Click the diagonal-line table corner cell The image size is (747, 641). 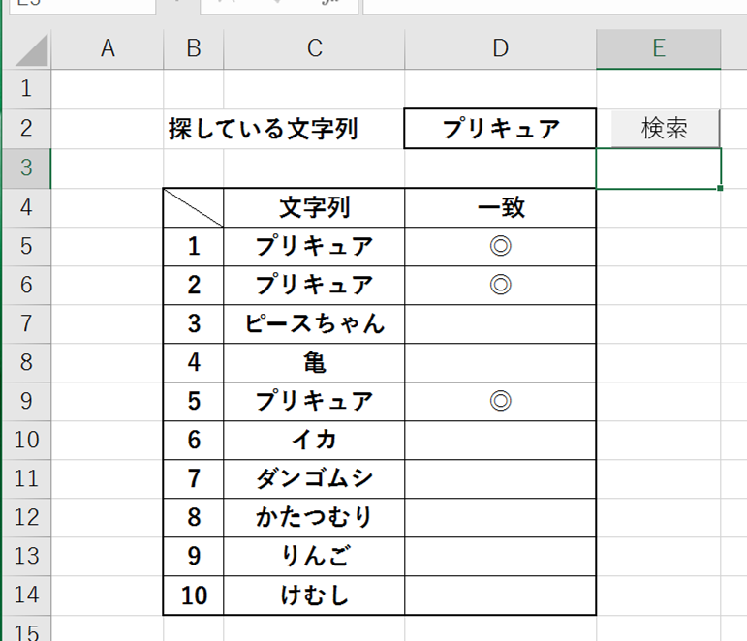point(194,207)
